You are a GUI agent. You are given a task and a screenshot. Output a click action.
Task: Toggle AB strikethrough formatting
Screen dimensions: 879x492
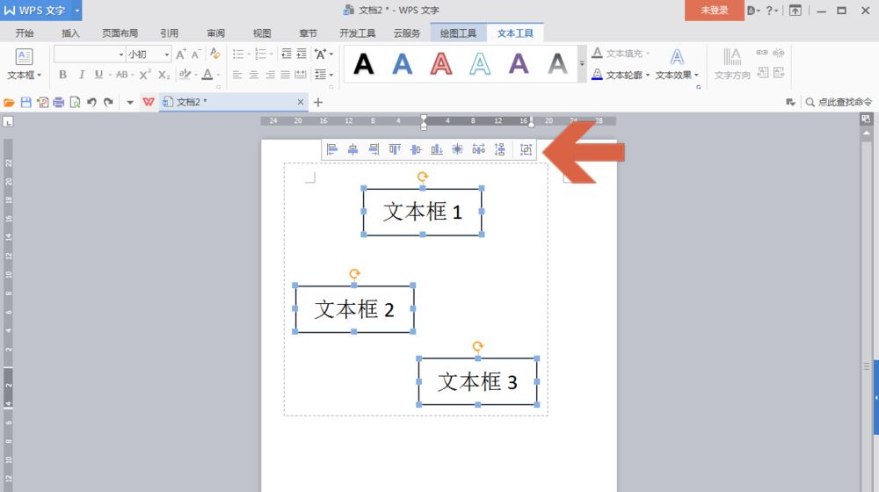121,74
